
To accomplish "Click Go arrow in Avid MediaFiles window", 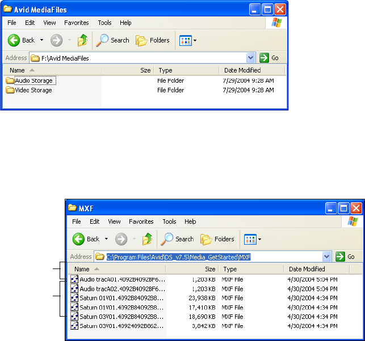I will (264, 58).
